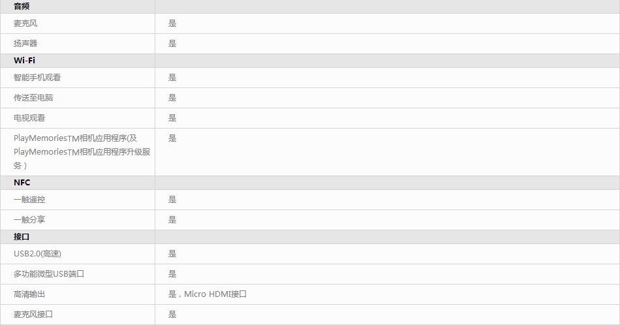Select the 一触分享 row label
The width and height of the screenshot is (620, 325).
[x=29, y=220]
